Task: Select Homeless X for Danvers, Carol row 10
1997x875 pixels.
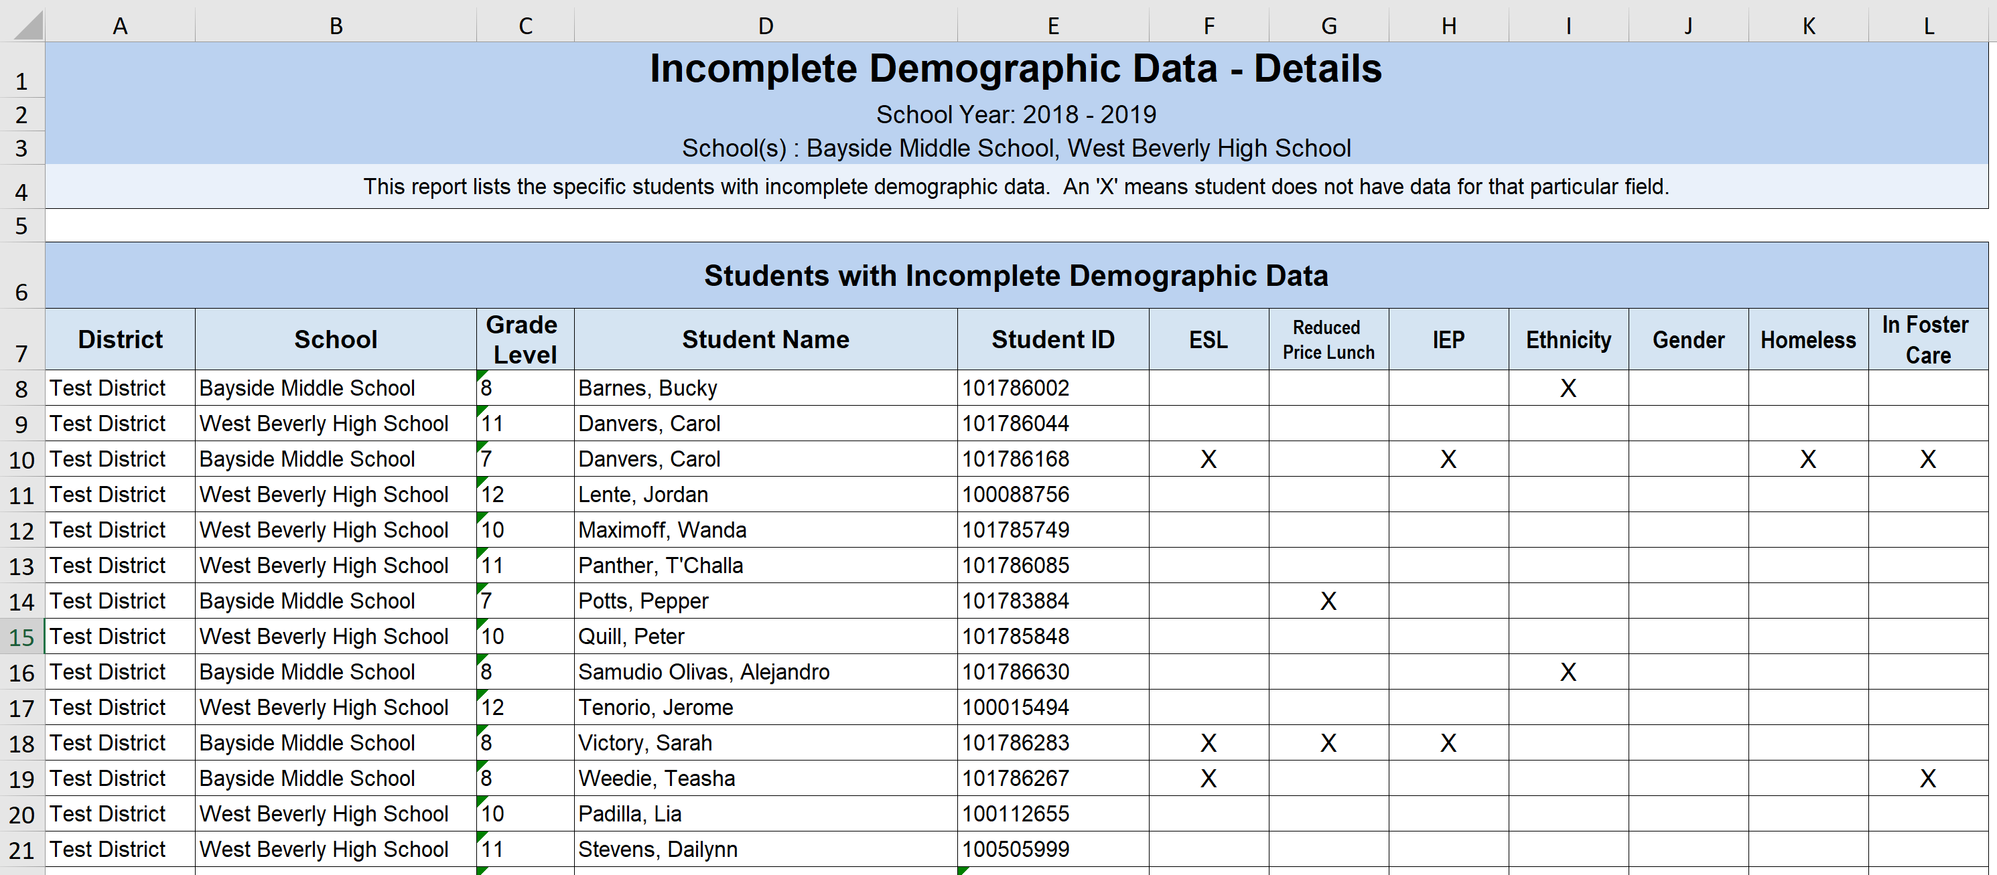Action: click(x=1808, y=459)
